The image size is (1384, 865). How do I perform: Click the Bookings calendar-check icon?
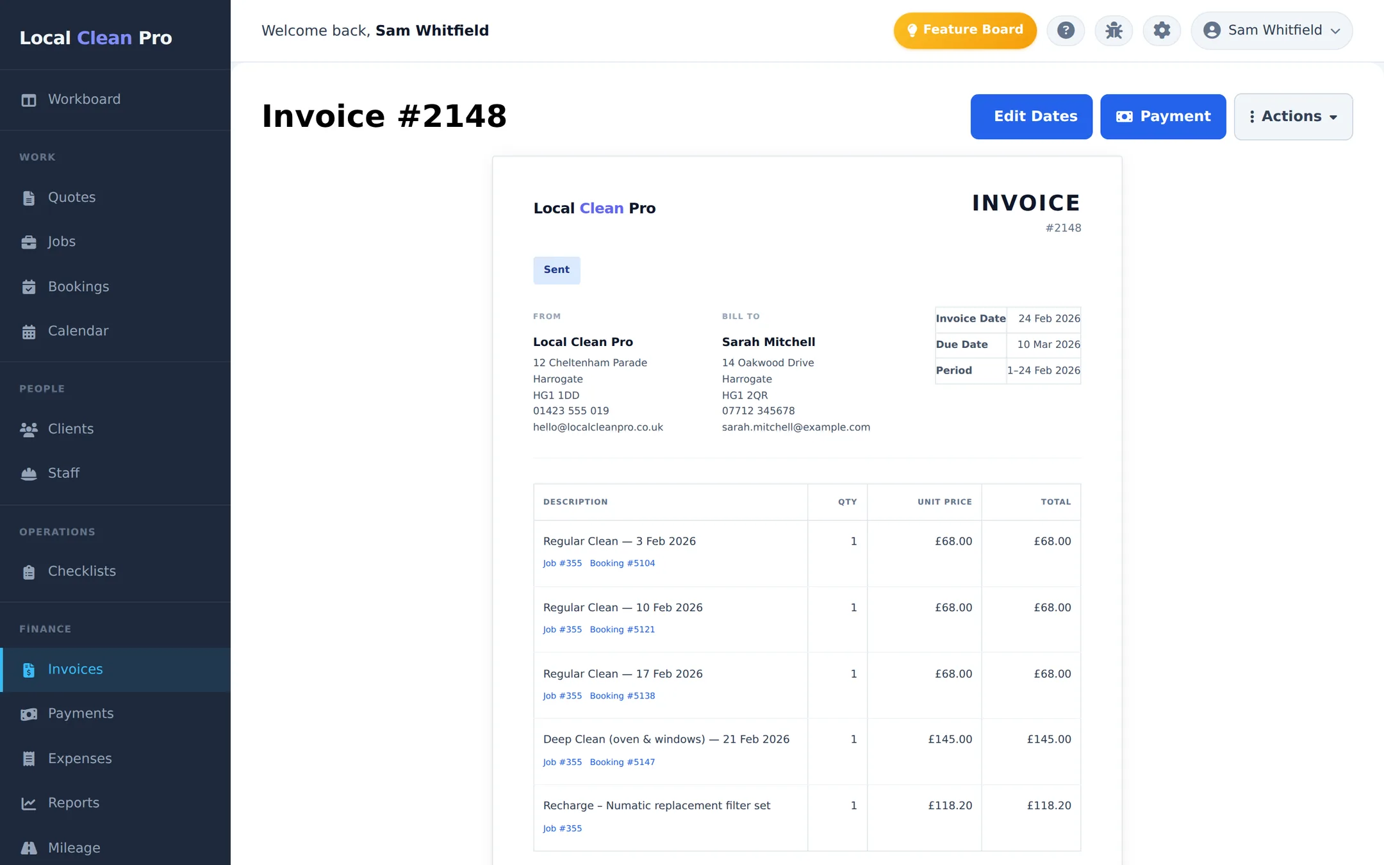point(29,287)
